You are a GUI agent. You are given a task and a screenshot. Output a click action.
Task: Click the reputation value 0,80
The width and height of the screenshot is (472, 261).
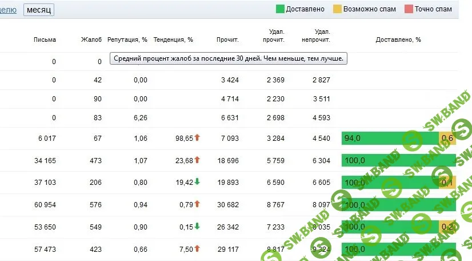tap(141, 183)
